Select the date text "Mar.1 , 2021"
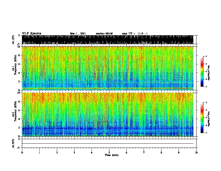Viewport: 221px width, 171px height. tap(78, 34)
